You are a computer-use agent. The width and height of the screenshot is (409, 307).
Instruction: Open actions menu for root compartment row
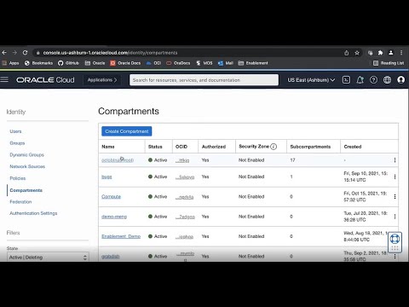coord(395,160)
